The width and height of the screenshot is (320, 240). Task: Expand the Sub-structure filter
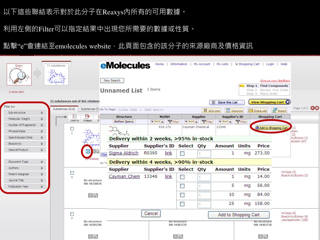25,112
